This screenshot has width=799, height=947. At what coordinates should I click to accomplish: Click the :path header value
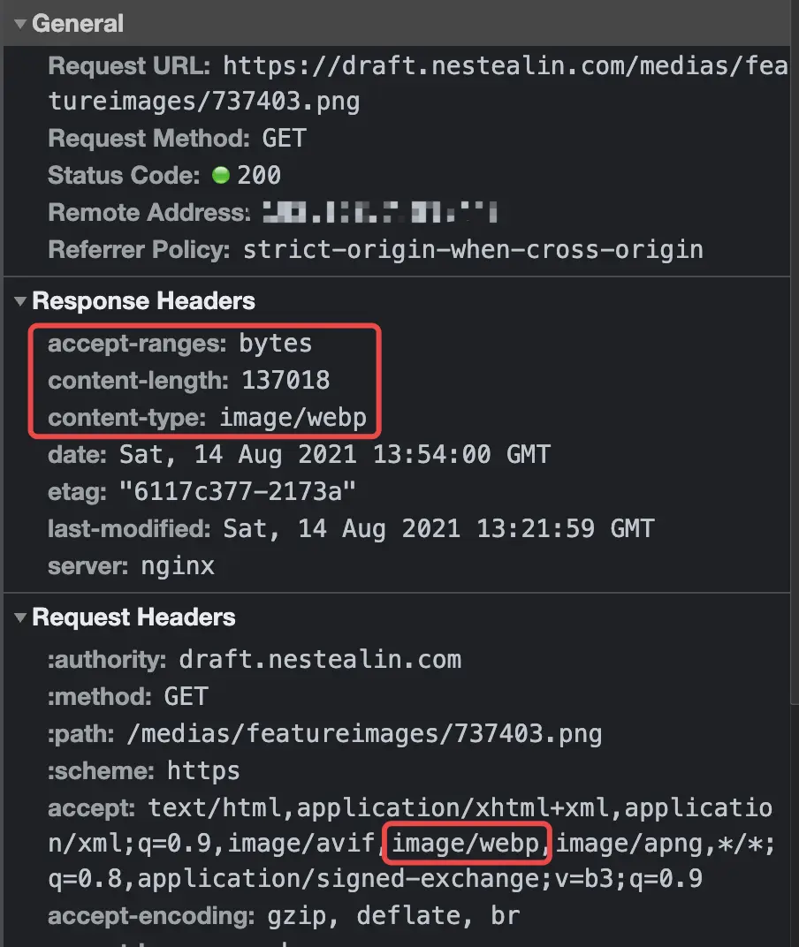[x=364, y=734]
